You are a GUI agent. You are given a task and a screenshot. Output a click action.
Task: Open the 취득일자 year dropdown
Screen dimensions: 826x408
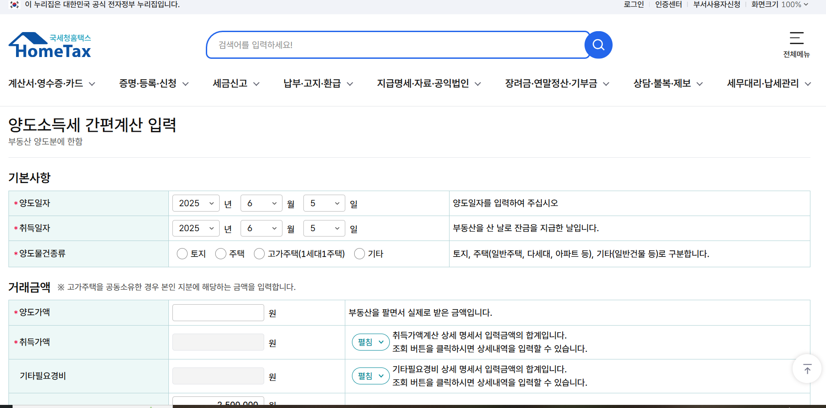(196, 228)
